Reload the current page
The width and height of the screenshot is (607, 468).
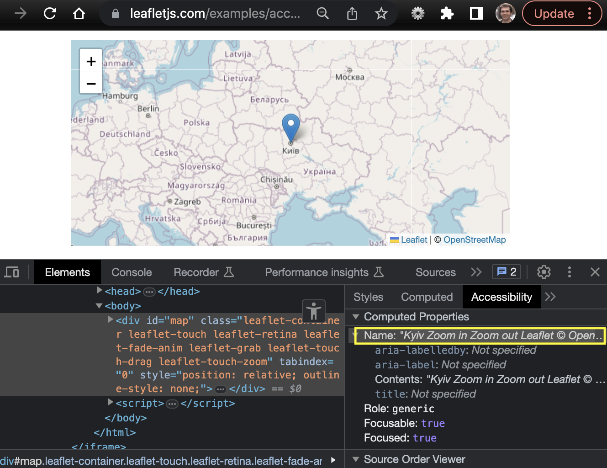50,13
